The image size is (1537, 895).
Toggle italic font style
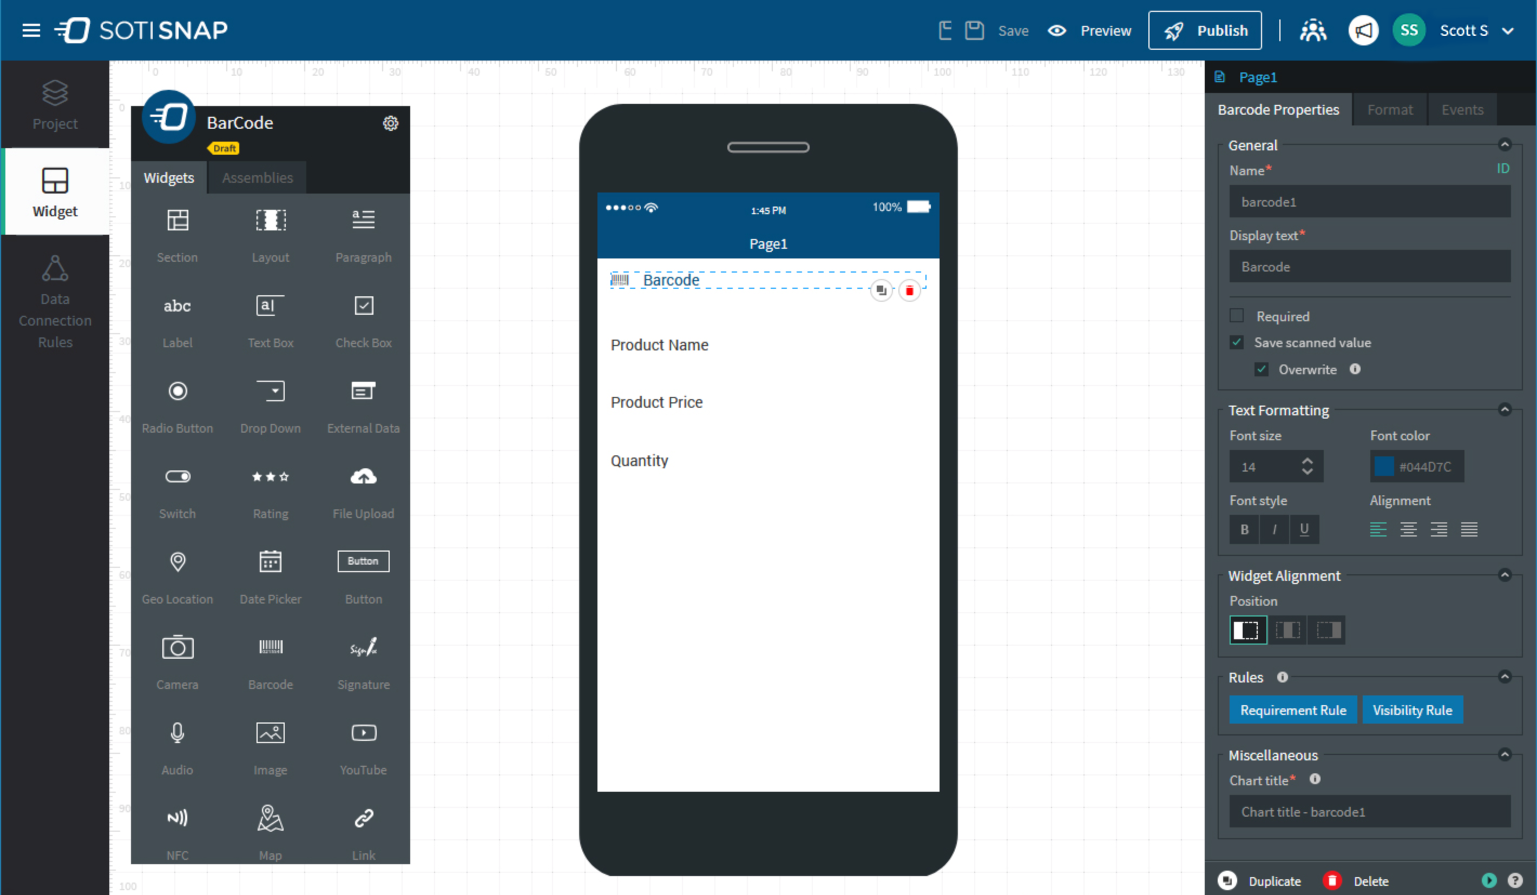pos(1274,529)
